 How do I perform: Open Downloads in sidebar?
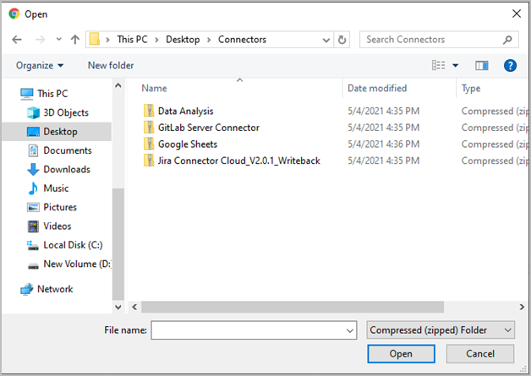(67, 170)
